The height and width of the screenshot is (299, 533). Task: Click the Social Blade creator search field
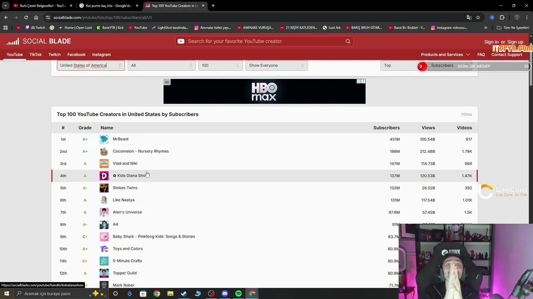pyautogui.click(x=264, y=41)
